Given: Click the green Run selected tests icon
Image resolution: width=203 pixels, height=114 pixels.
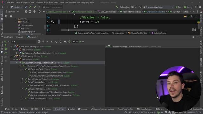Looking at the screenshot, I should pos(5,45).
